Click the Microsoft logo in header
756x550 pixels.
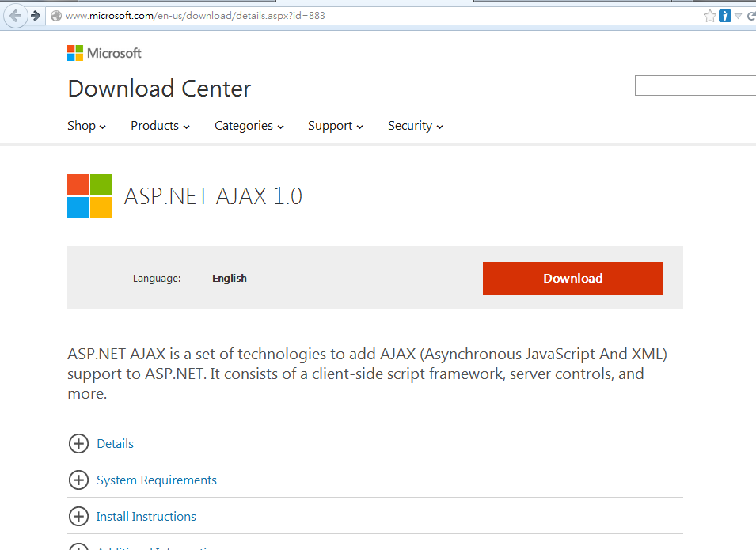[x=104, y=53]
